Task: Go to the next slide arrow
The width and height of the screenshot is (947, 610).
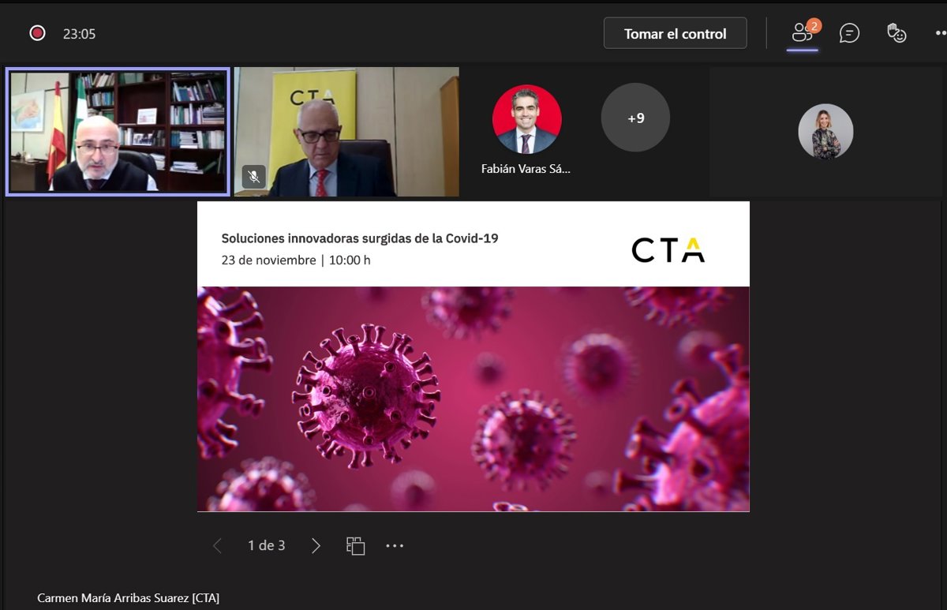Action: pyautogui.click(x=316, y=545)
